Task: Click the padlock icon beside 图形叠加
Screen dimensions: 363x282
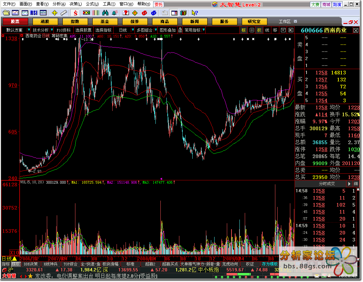Action: pos(180,30)
